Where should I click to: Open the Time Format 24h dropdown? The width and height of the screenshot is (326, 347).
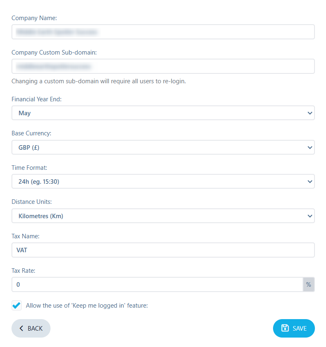(163, 181)
